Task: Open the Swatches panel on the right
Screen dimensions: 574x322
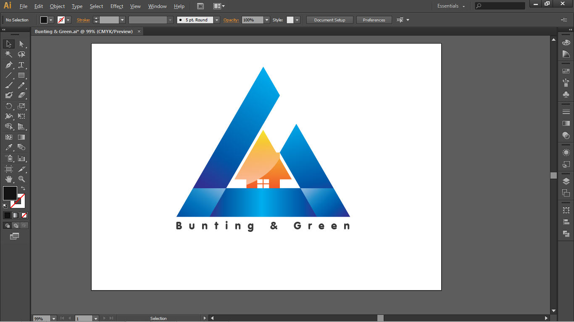Action: click(566, 70)
